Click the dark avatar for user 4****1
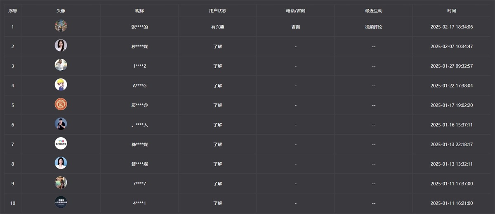Viewport: 495px width, 214px height. pyautogui.click(x=61, y=202)
